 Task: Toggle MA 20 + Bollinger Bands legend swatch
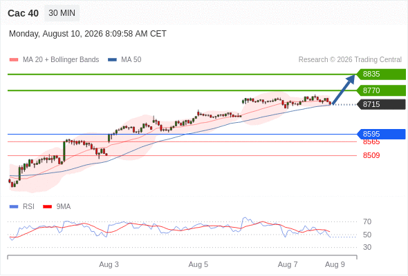tap(14, 60)
